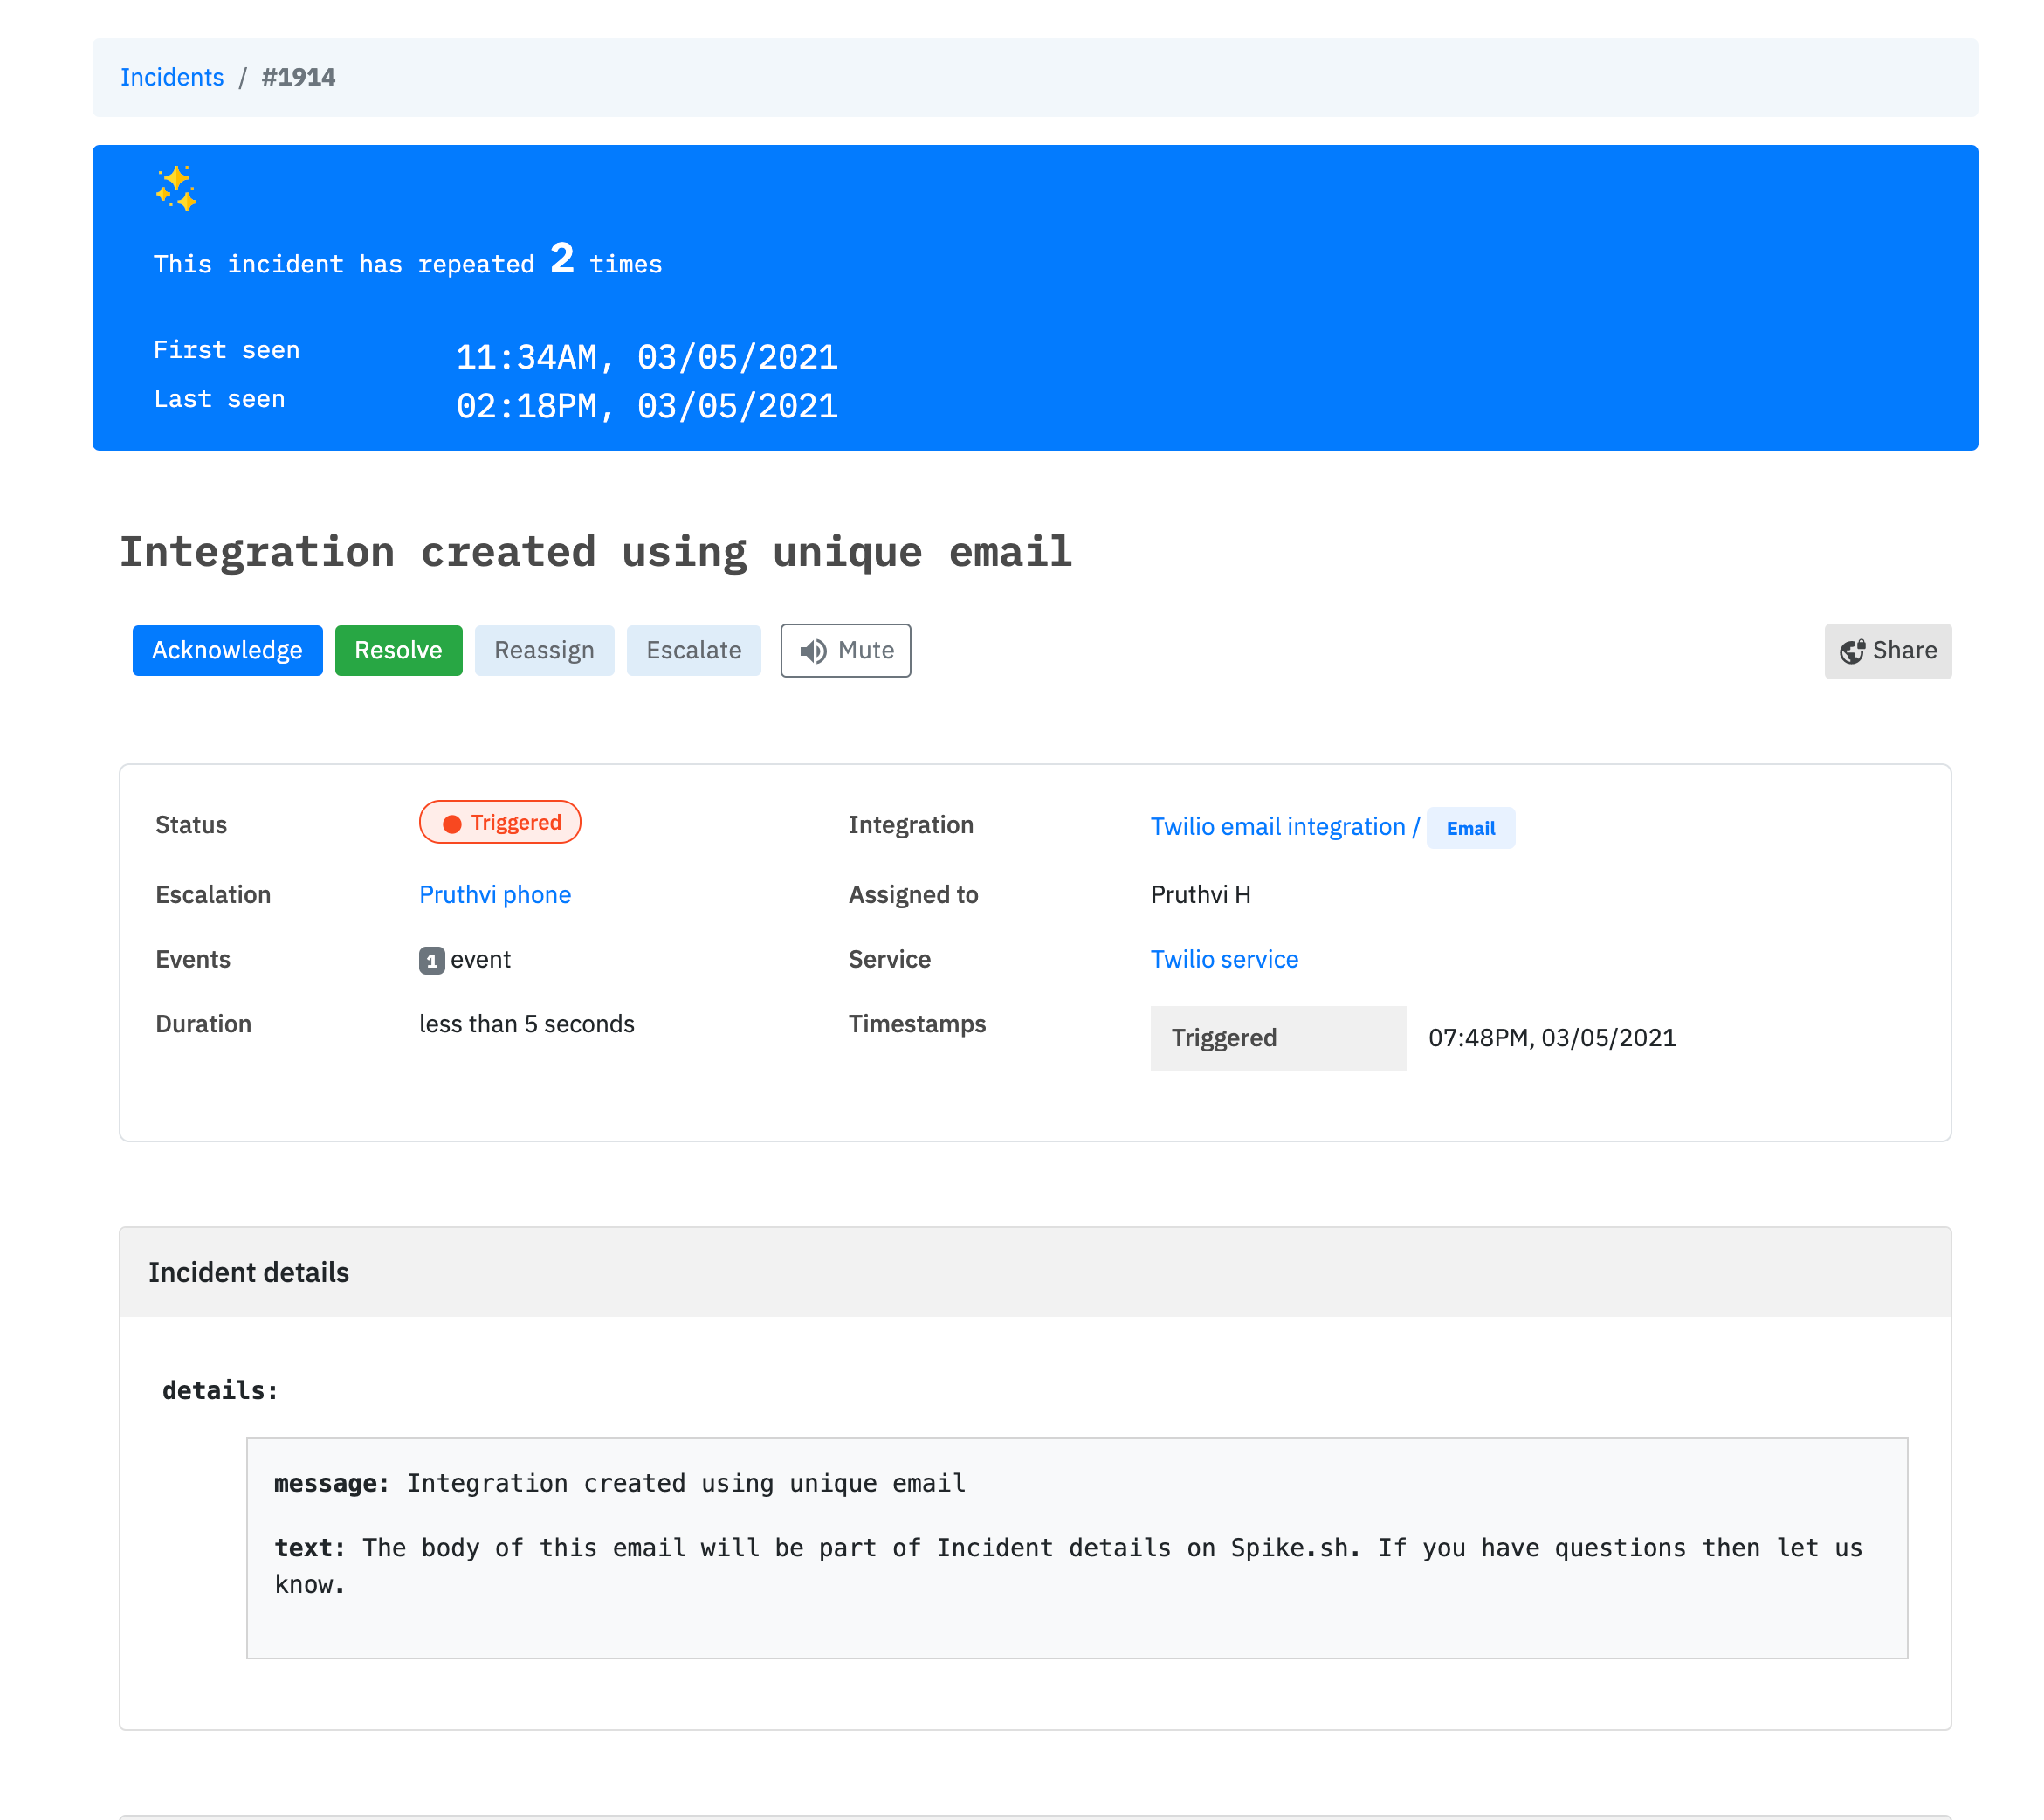Click the red dot in Triggered badge
This screenshot has width=2044, height=1820.
(x=452, y=824)
